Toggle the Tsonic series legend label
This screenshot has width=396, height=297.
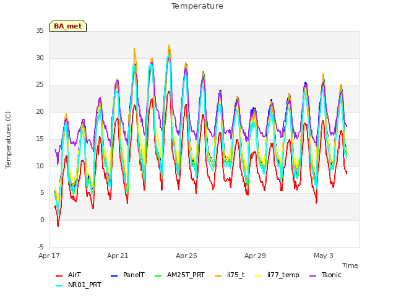tap(332, 275)
